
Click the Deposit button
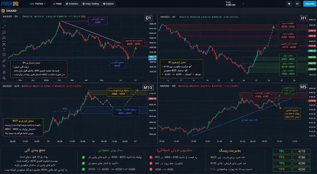(310, 4)
